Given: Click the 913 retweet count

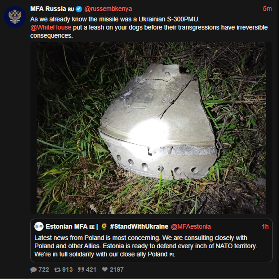Looking at the screenshot, I should coord(68,270).
